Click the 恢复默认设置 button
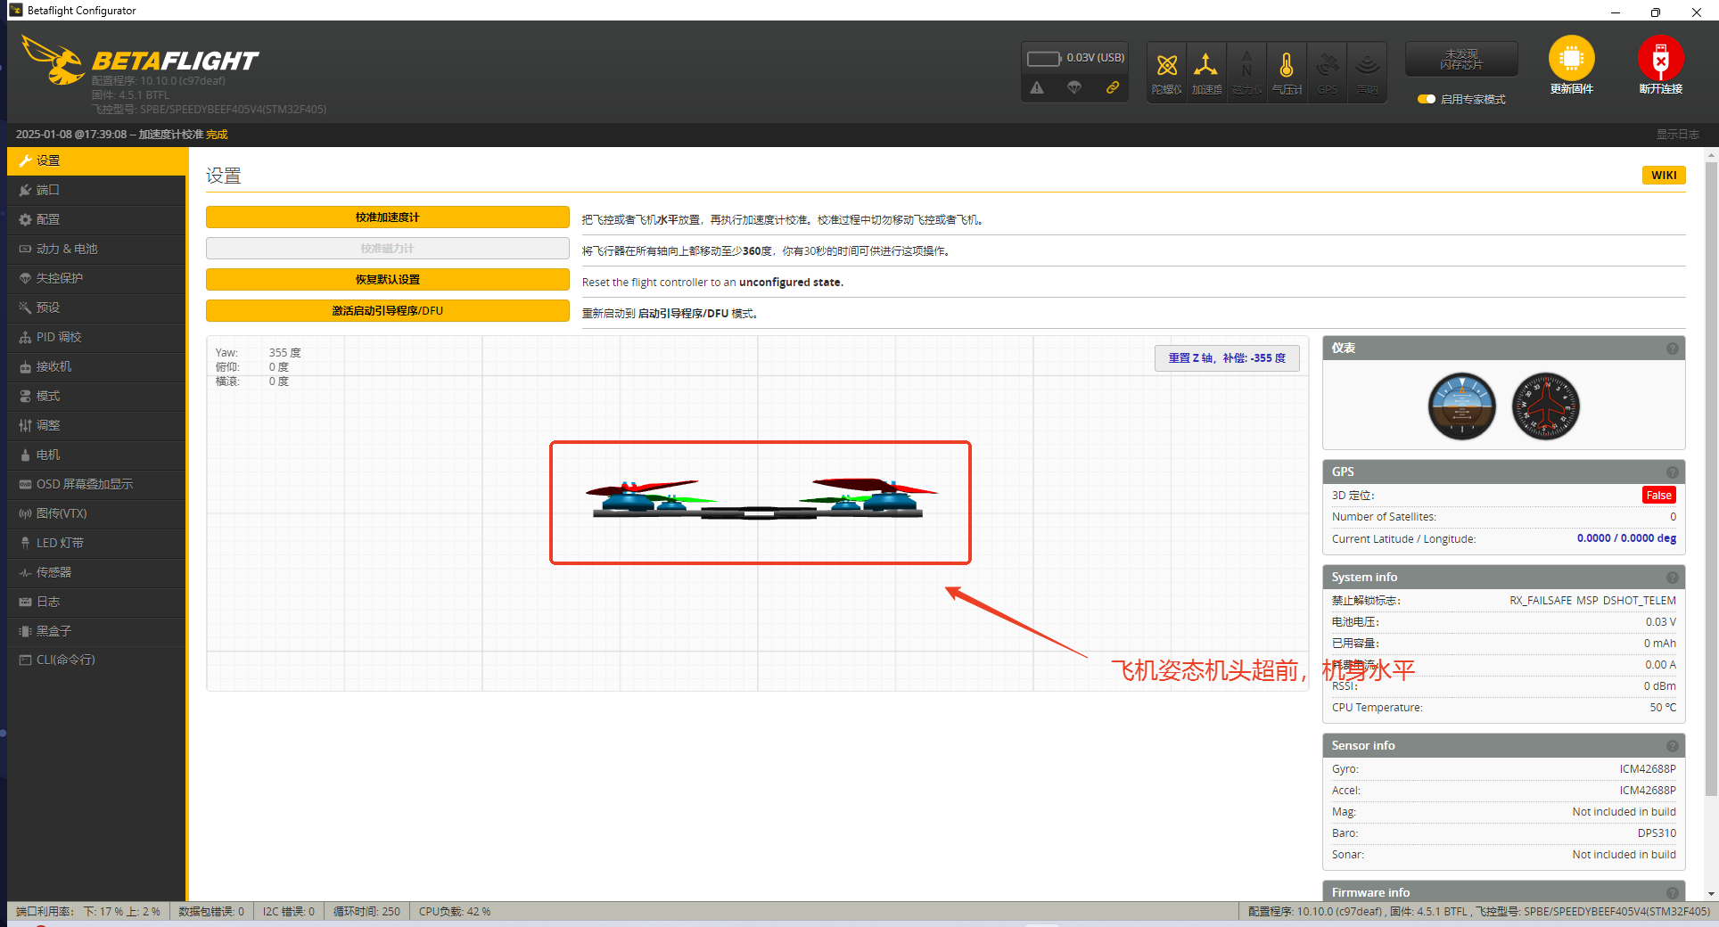Image resolution: width=1719 pixels, height=927 pixels. pyautogui.click(x=387, y=280)
